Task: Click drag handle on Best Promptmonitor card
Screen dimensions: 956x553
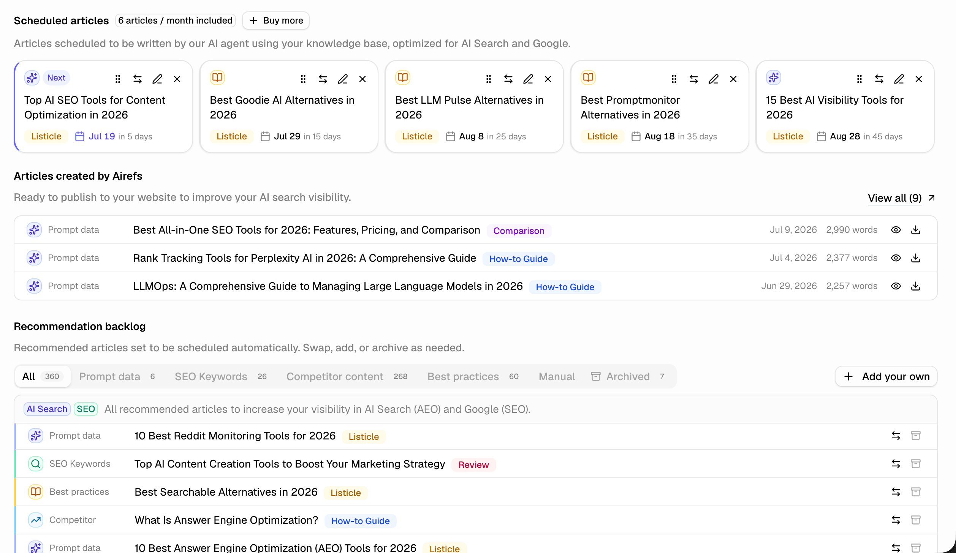Action: pyautogui.click(x=674, y=79)
